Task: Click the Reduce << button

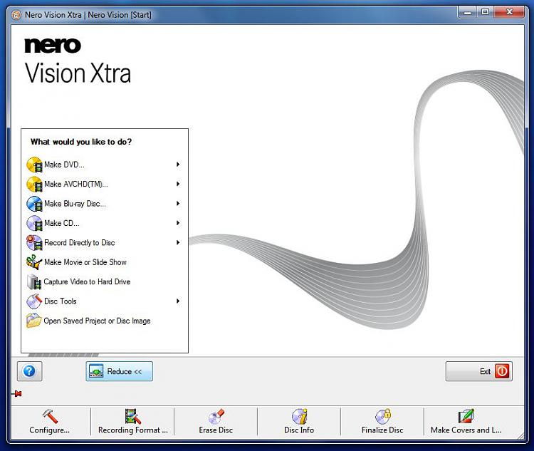Action: click(119, 371)
